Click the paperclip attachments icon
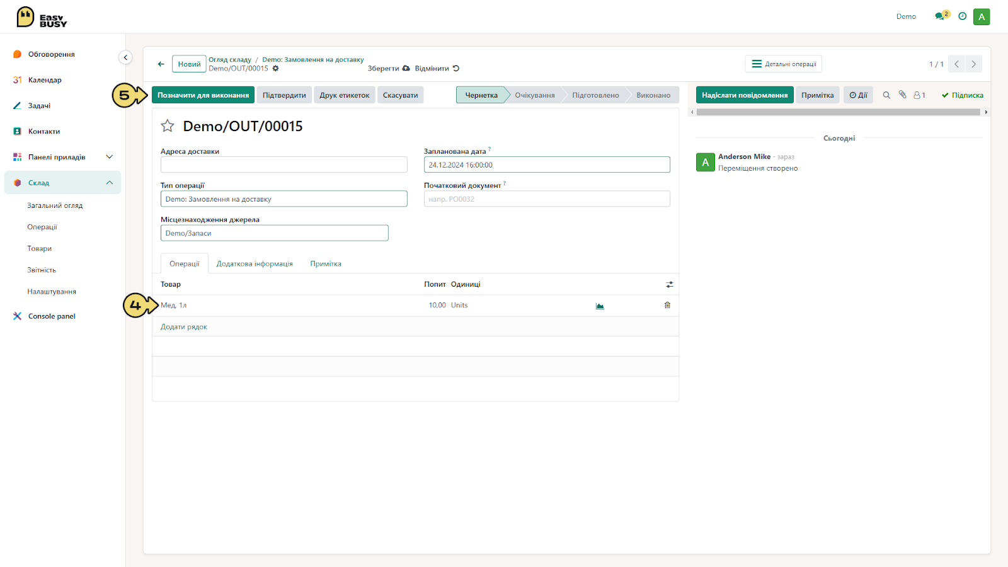 point(902,94)
